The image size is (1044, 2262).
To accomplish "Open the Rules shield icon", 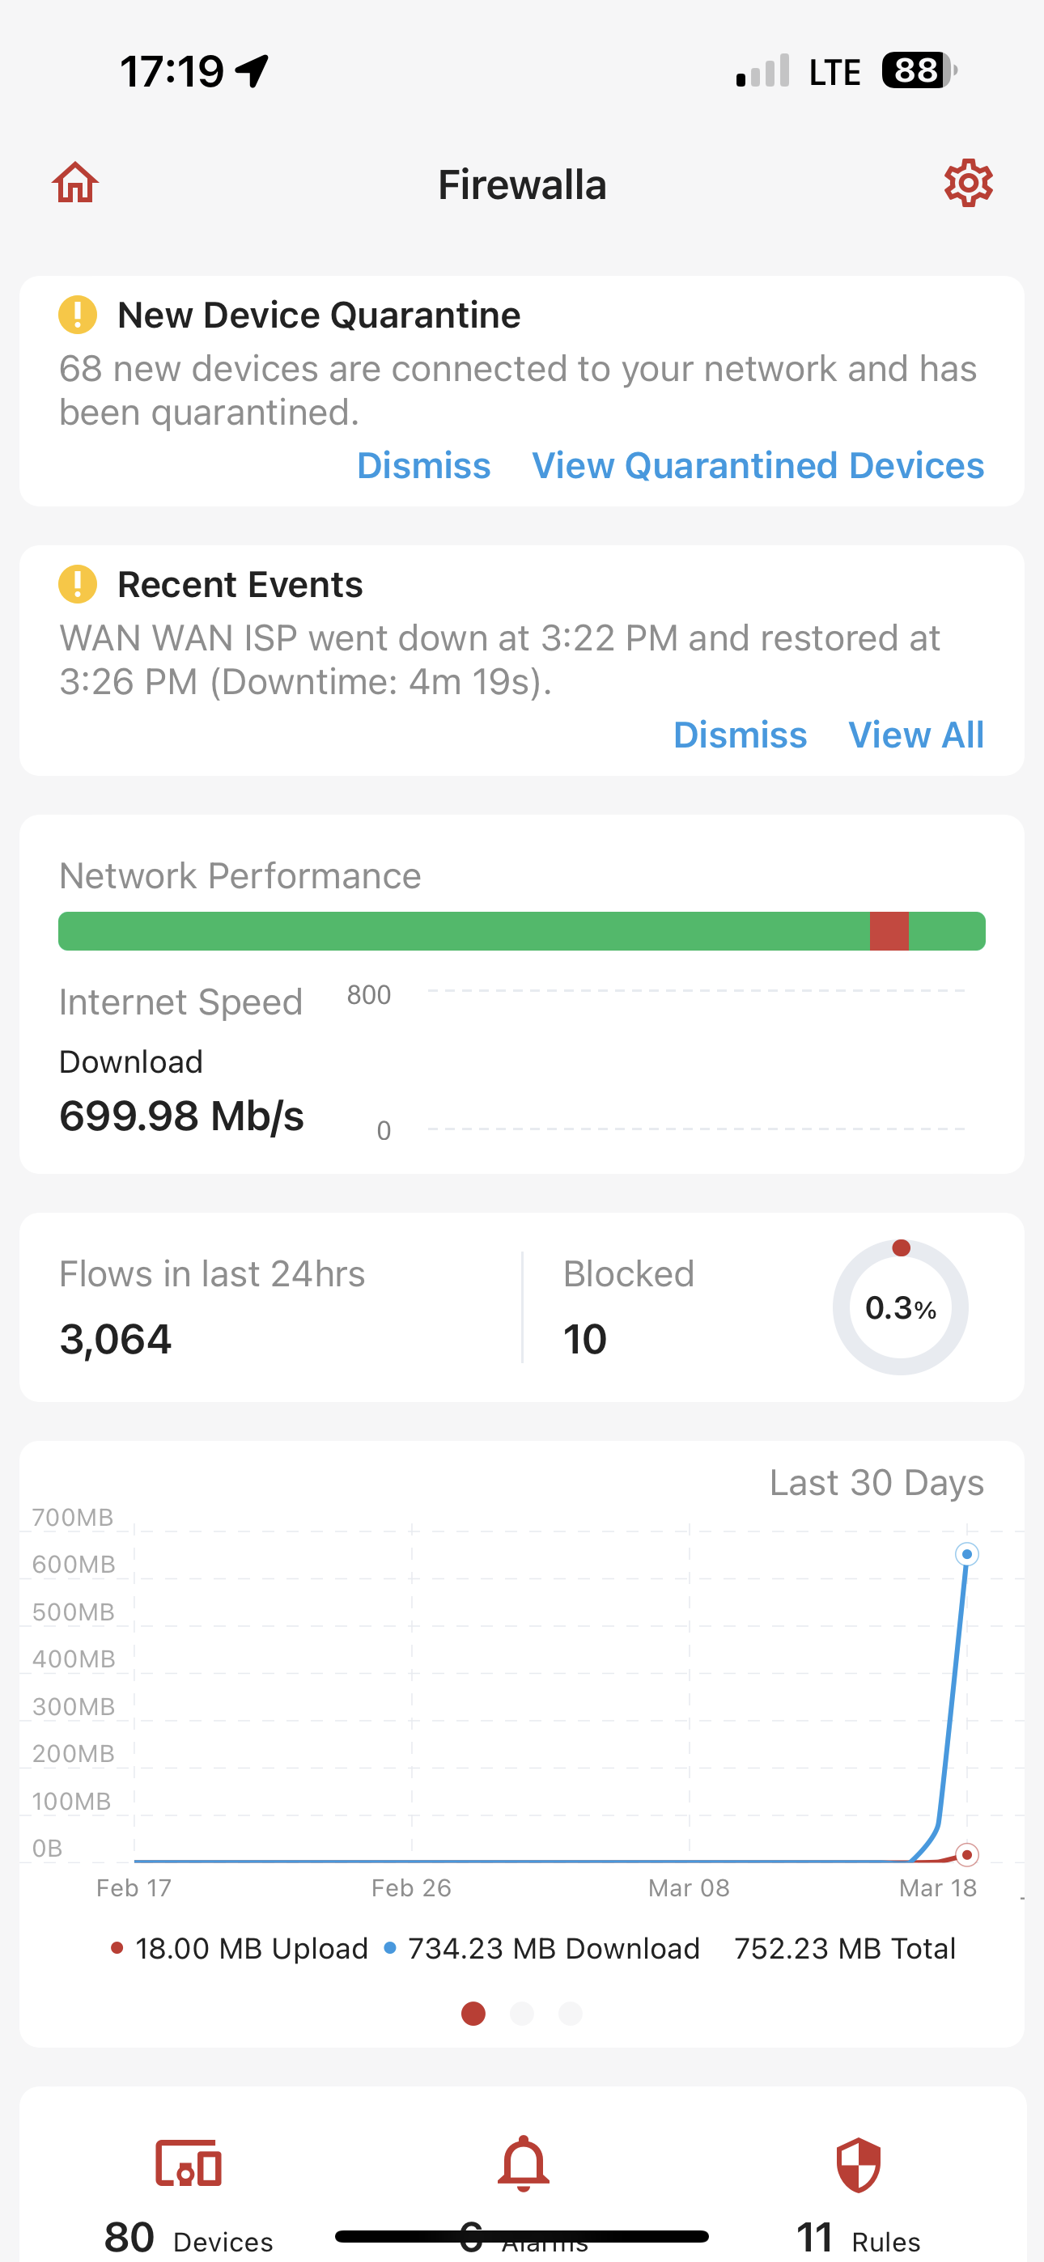I will click(x=858, y=2165).
